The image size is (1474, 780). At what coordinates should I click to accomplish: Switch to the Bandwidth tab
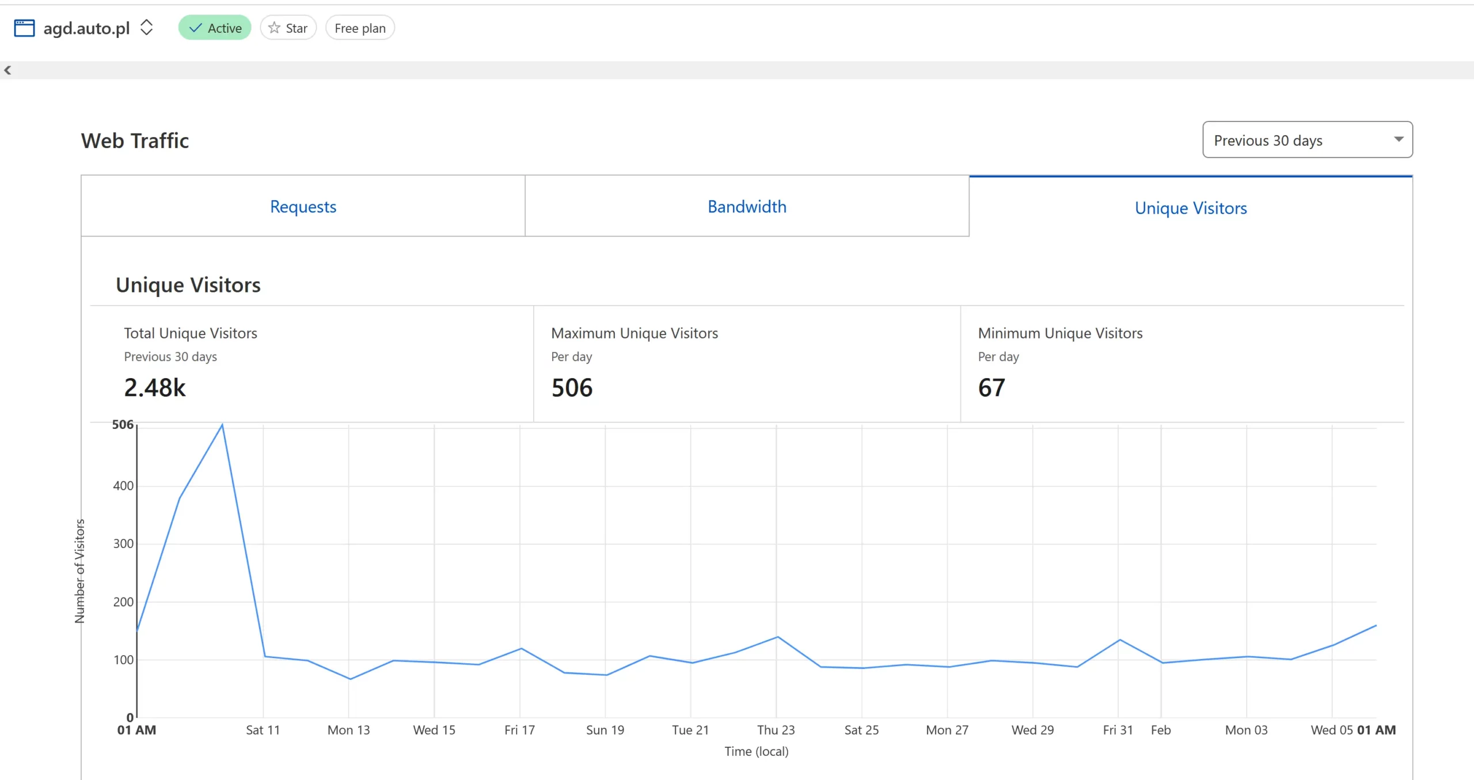pyautogui.click(x=747, y=206)
